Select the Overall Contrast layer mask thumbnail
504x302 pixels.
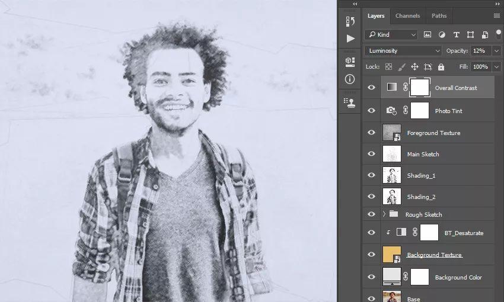coord(420,87)
